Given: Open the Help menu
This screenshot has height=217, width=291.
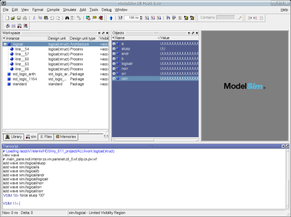Looking at the screenshot, I should click(x=284, y=10).
